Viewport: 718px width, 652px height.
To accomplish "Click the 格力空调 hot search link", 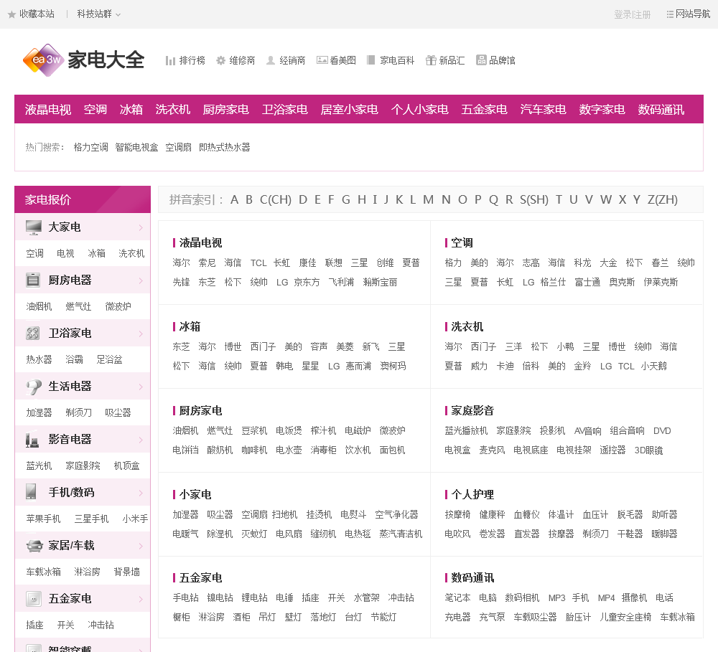I will tap(90, 147).
